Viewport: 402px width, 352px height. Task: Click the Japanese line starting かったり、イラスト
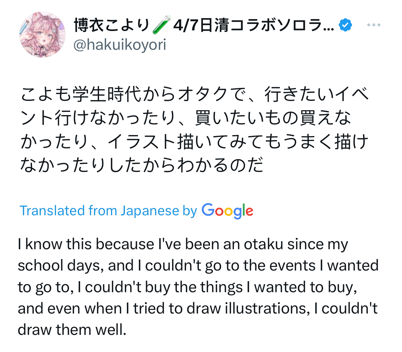tap(195, 142)
